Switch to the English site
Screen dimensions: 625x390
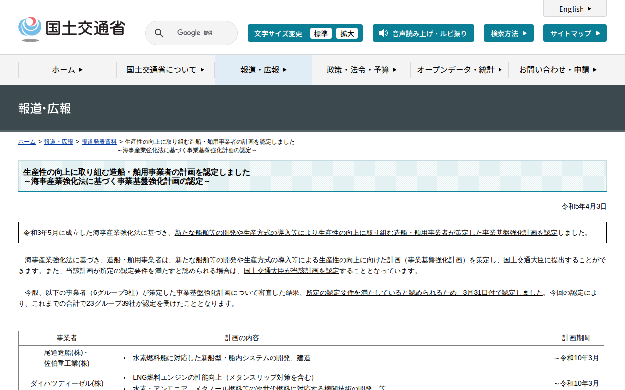tap(571, 9)
